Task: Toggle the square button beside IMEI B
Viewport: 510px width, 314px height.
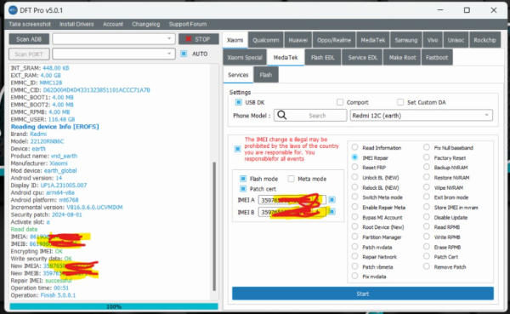Action: pyautogui.click(x=331, y=212)
